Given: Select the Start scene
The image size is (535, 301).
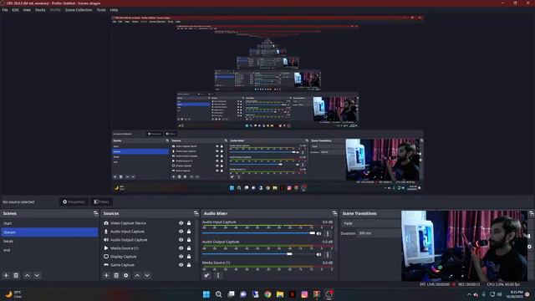Looking at the screenshot, I should [x=49, y=223].
